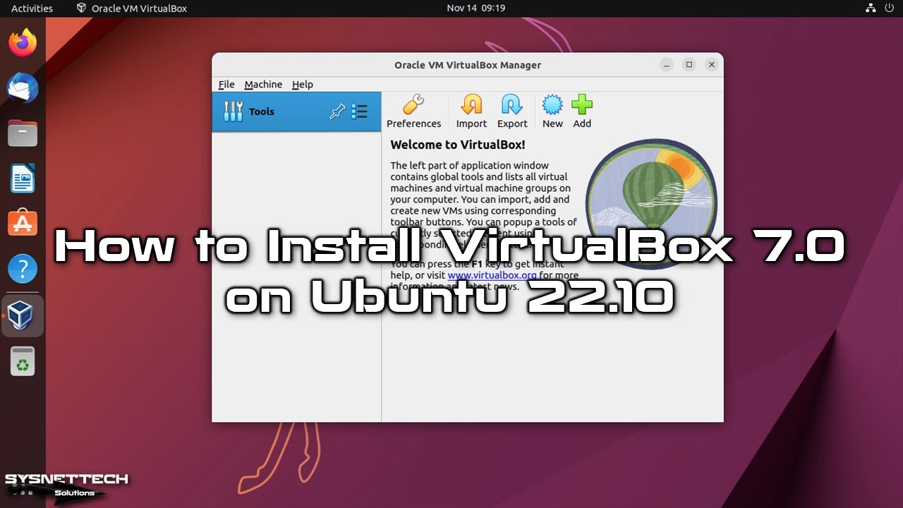Open the Machine menu
This screenshot has height=508, width=903.
[x=263, y=84]
